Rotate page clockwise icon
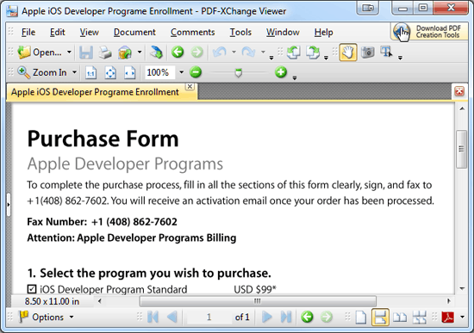 (313, 52)
